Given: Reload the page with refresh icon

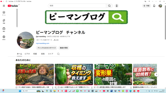Looking at the screenshot, I should coord(6,1).
